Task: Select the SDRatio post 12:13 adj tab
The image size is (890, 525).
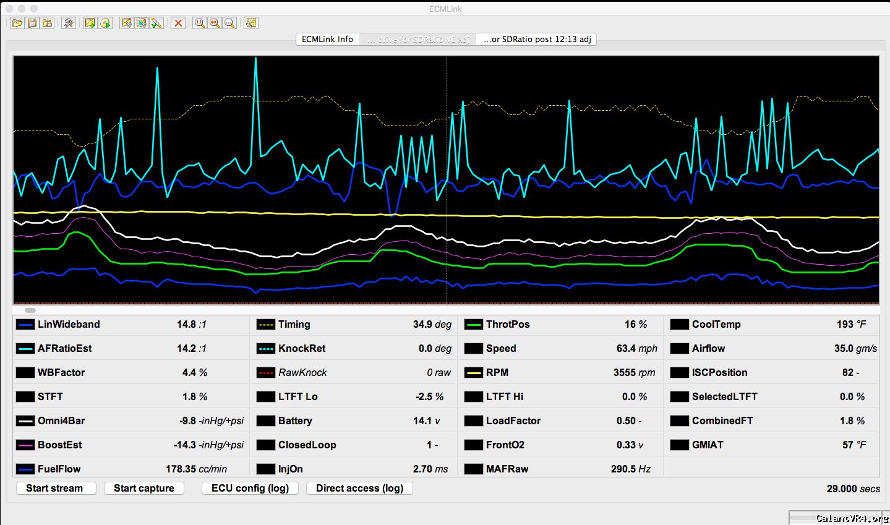Action: 537,39
